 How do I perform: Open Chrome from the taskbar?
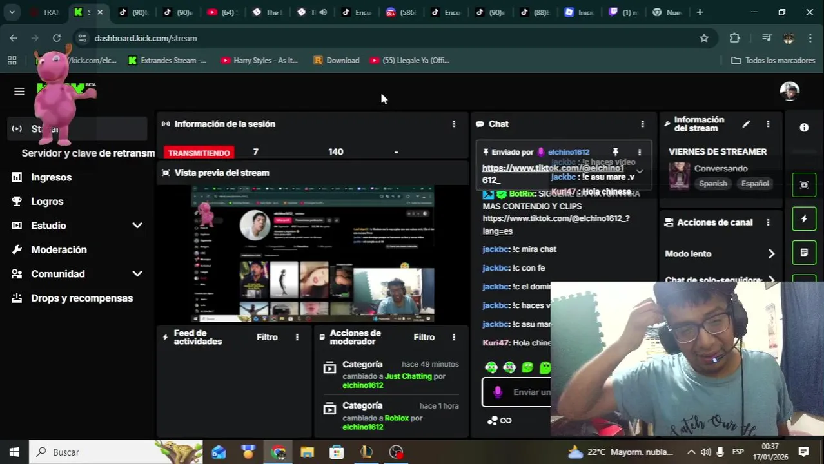point(278,452)
